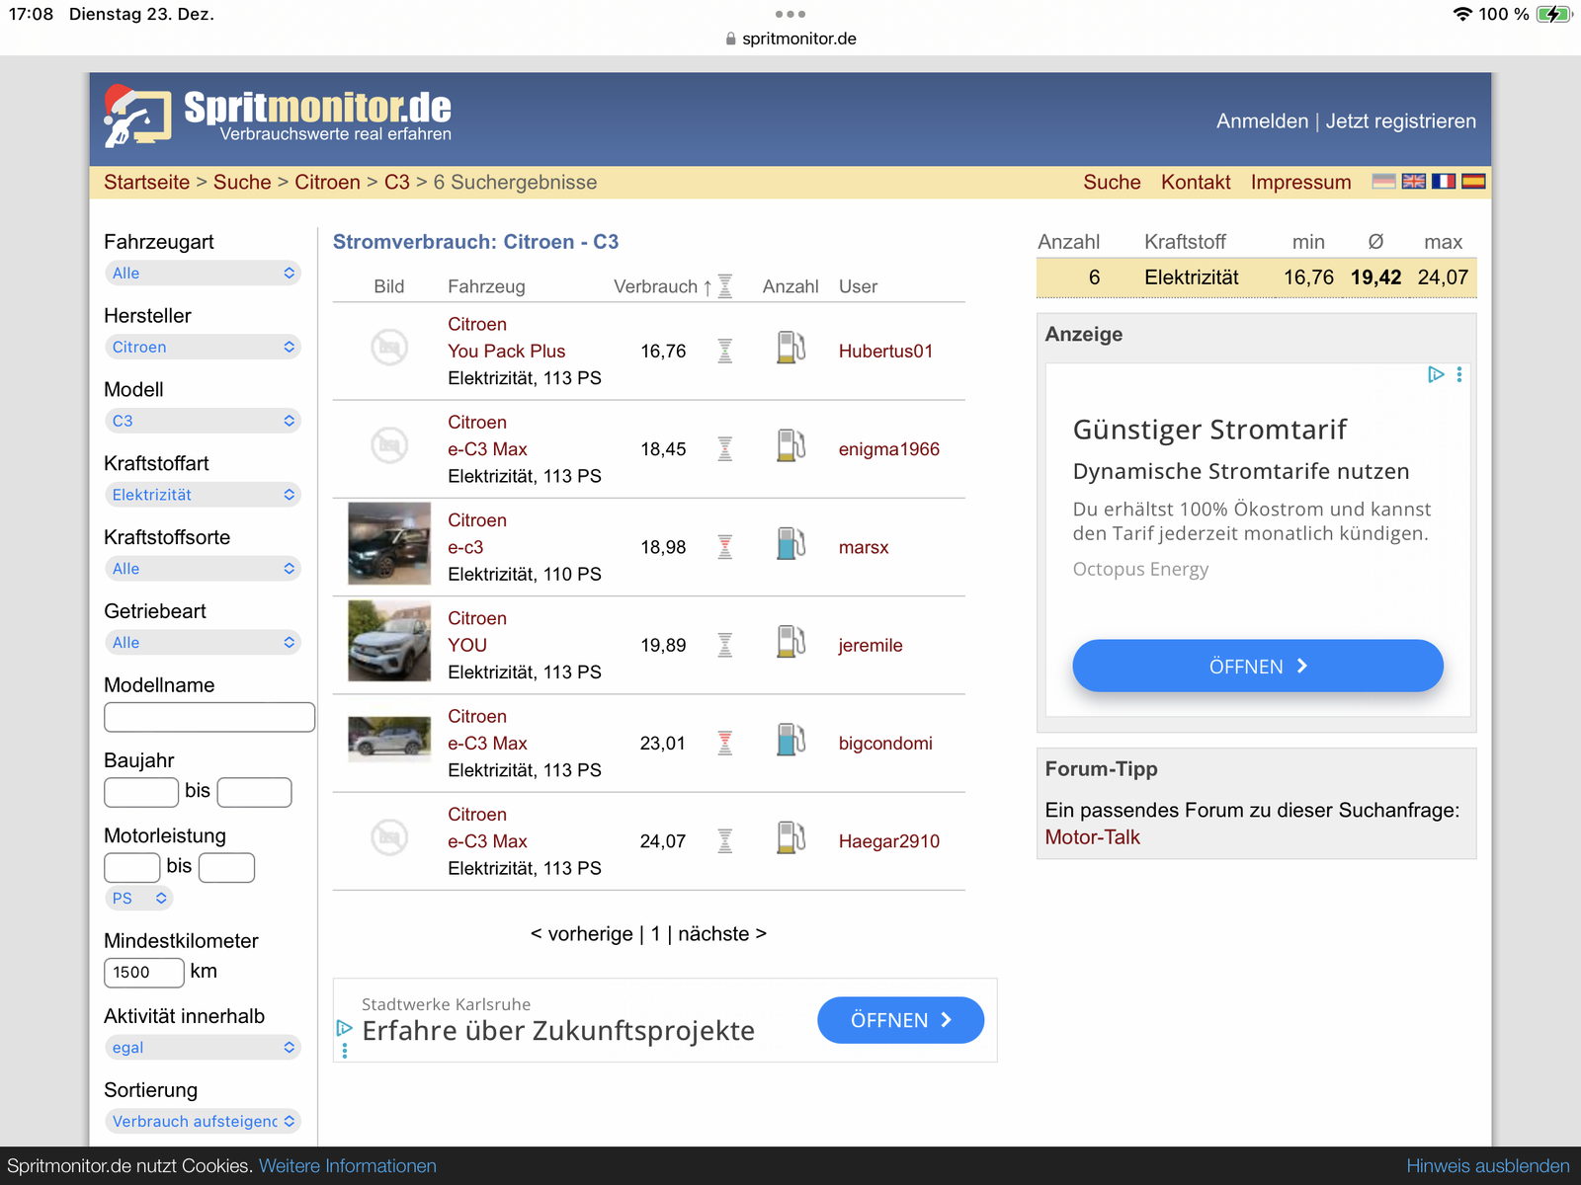
Task: Open Kraftstoffsorte dropdown
Action: coord(203,569)
